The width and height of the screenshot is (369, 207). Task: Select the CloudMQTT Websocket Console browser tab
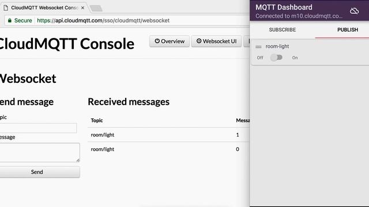pyautogui.click(x=44, y=7)
